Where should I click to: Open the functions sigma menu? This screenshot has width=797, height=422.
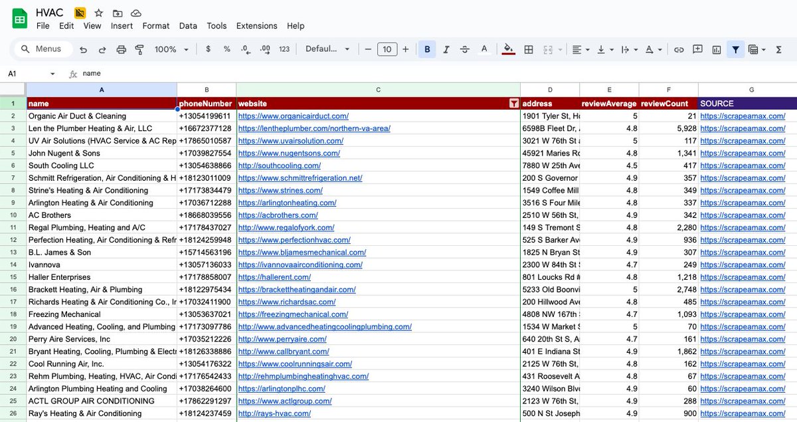coord(779,49)
